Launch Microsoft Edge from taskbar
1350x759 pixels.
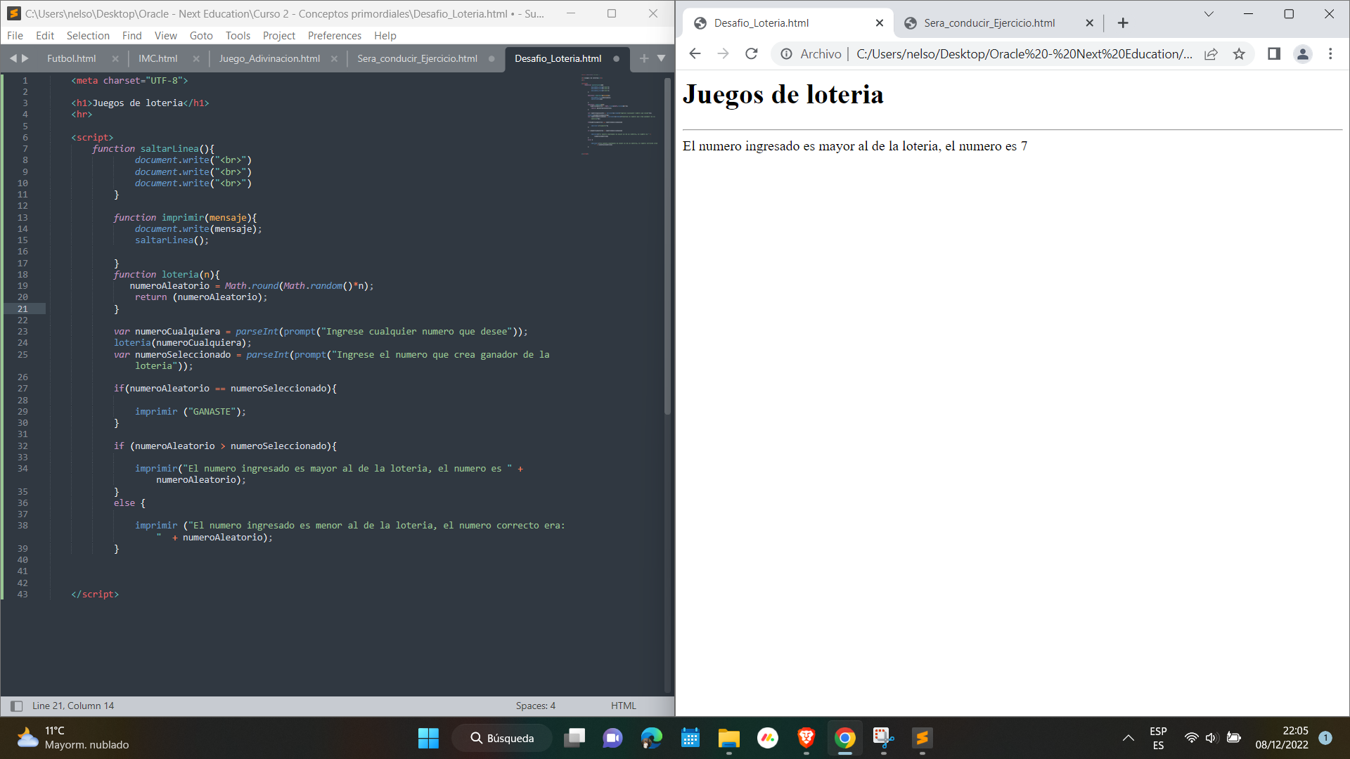pyautogui.click(x=651, y=738)
